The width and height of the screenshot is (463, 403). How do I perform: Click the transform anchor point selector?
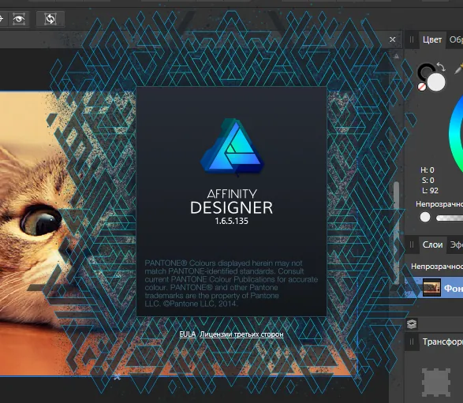pyautogui.click(x=436, y=382)
